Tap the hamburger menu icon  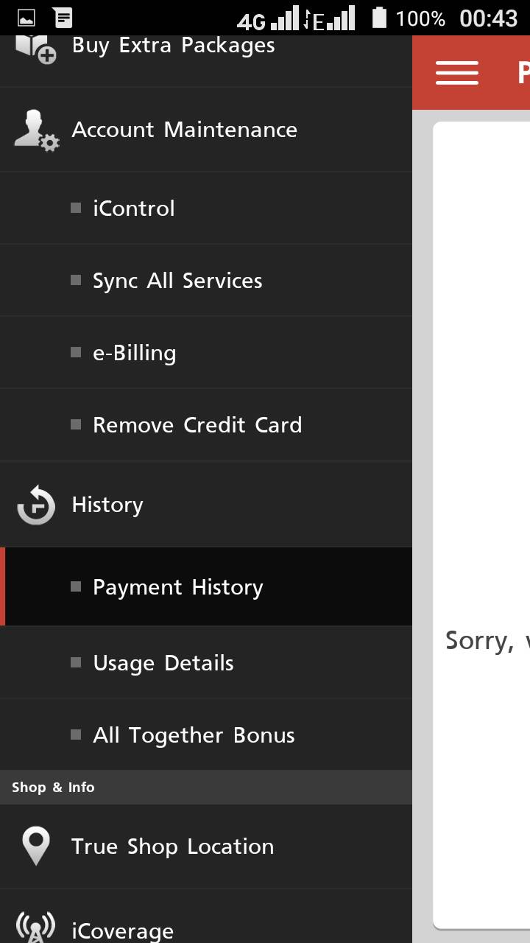pyautogui.click(x=457, y=73)
